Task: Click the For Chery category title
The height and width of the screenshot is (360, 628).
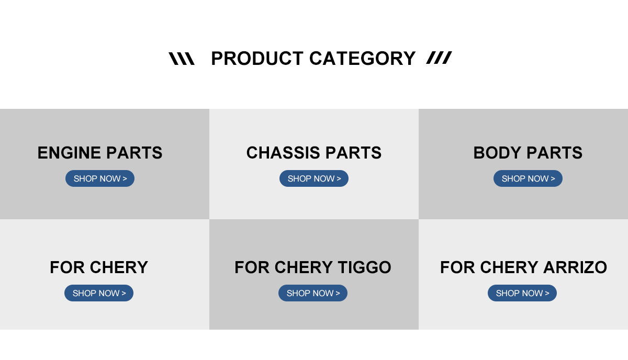Action: click(x=99, y=267)
